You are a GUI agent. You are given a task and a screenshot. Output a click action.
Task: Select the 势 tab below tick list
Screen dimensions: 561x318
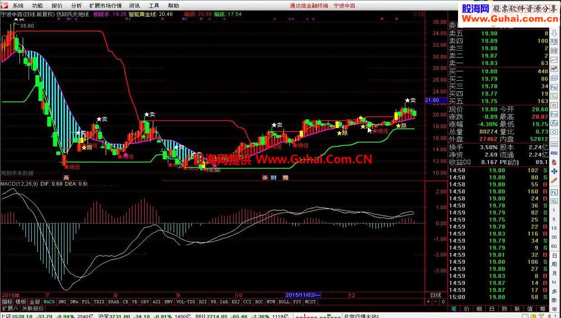(x=505, y=309)
